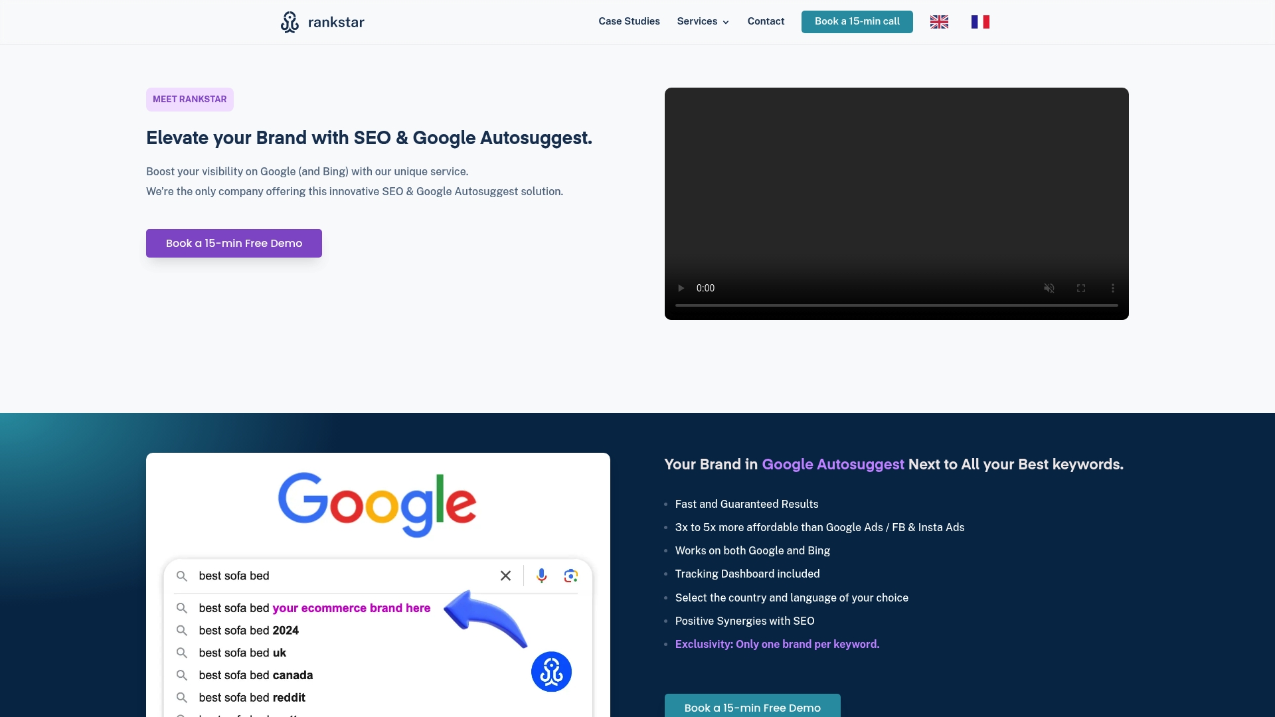Expand the Services dropdown

(x=703, y=21)
